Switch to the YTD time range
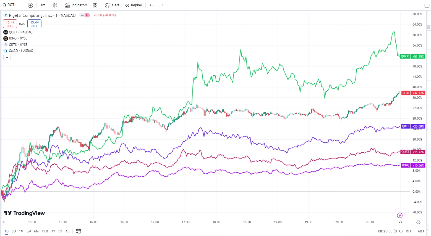This screenshot has width=431, height=236. 45,231
